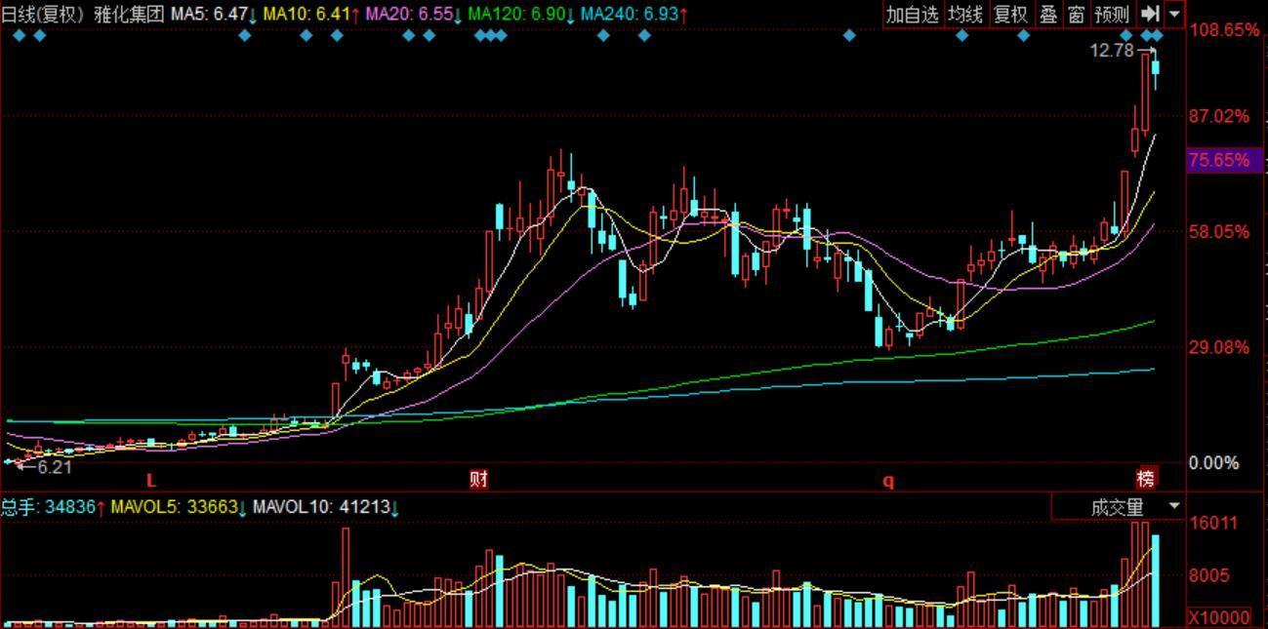1268x629 pixels.
Task: Click the 6.21 low price annotation
Action: pyautogui.click(x=55, y=467)
